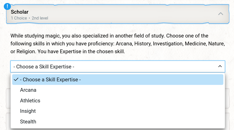Click the word "Medicine" in the description
234x130 pixels.
[x=195, y=44]
